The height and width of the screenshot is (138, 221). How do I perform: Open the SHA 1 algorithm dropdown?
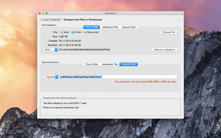[50, 50]
